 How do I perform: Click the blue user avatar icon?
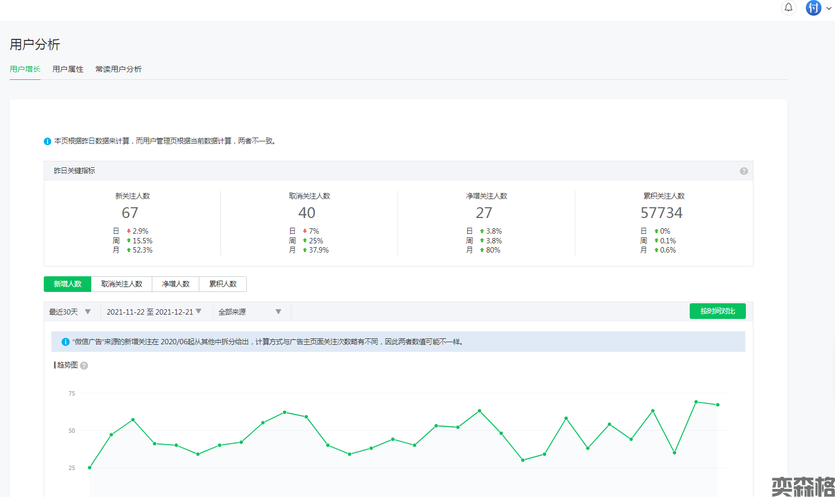[x=813, y=8]
